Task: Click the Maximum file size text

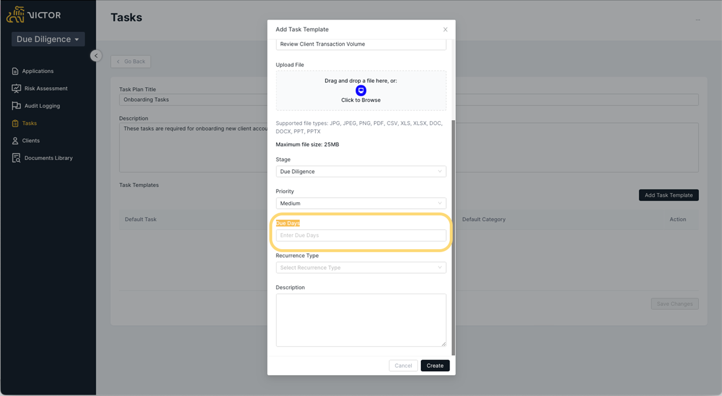Action: click(x=308, y=144)
